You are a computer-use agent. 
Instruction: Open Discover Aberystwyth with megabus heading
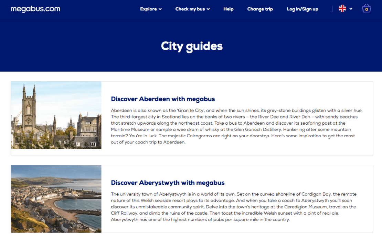(168, 183)
